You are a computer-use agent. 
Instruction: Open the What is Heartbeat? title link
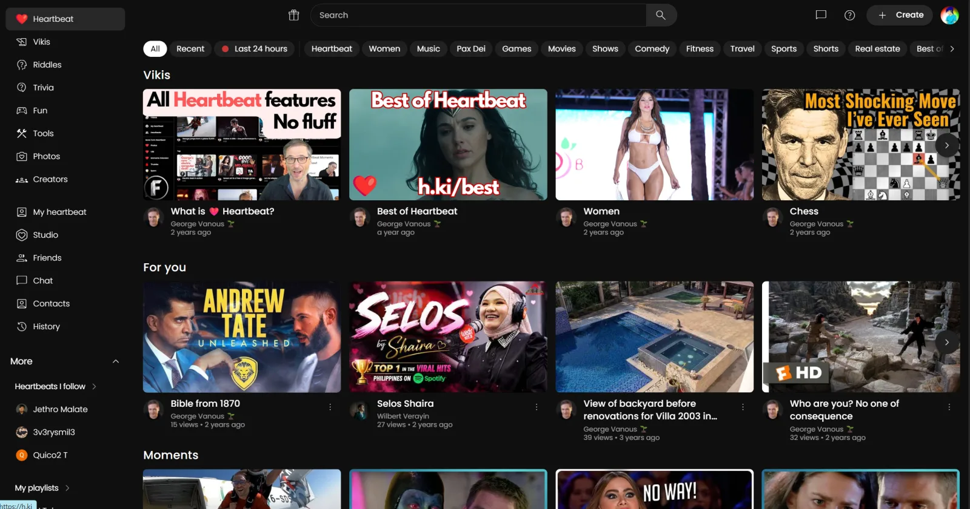(x=222, y=211)
